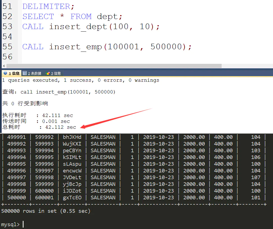273x229 pixels.
Task: Place cursor on the DELIMITER keyword
Action: (46, 6)
